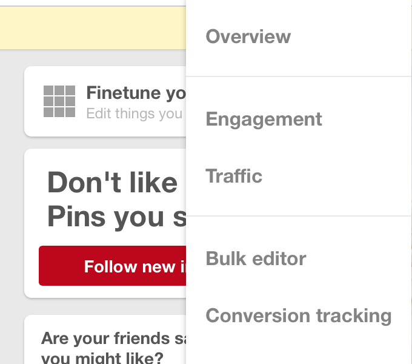Image resolution: width=412 pixels, height=364 pixels.
Task: Click the gray grid icon beside Finetune
Action: [59, 101]
